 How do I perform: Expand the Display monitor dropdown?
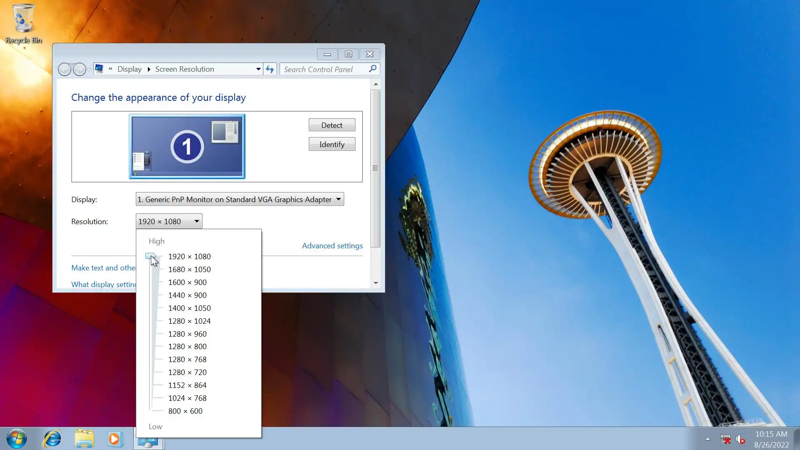338,200
